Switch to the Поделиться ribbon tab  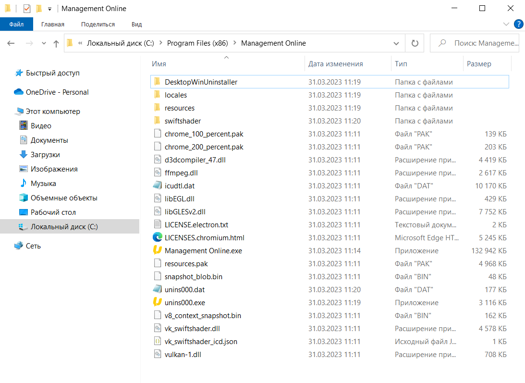click(x=98, y=24)
